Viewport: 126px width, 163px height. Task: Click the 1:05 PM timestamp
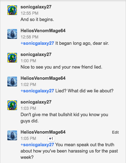[x=28, y=139]
